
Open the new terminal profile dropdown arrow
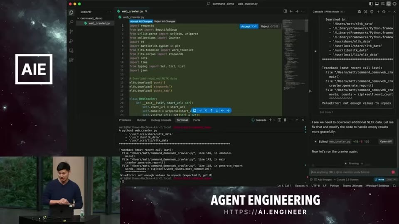pos(274,120)
